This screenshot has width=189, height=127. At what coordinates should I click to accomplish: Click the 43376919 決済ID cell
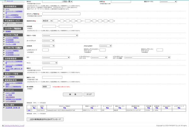click(x=42, y=110)
